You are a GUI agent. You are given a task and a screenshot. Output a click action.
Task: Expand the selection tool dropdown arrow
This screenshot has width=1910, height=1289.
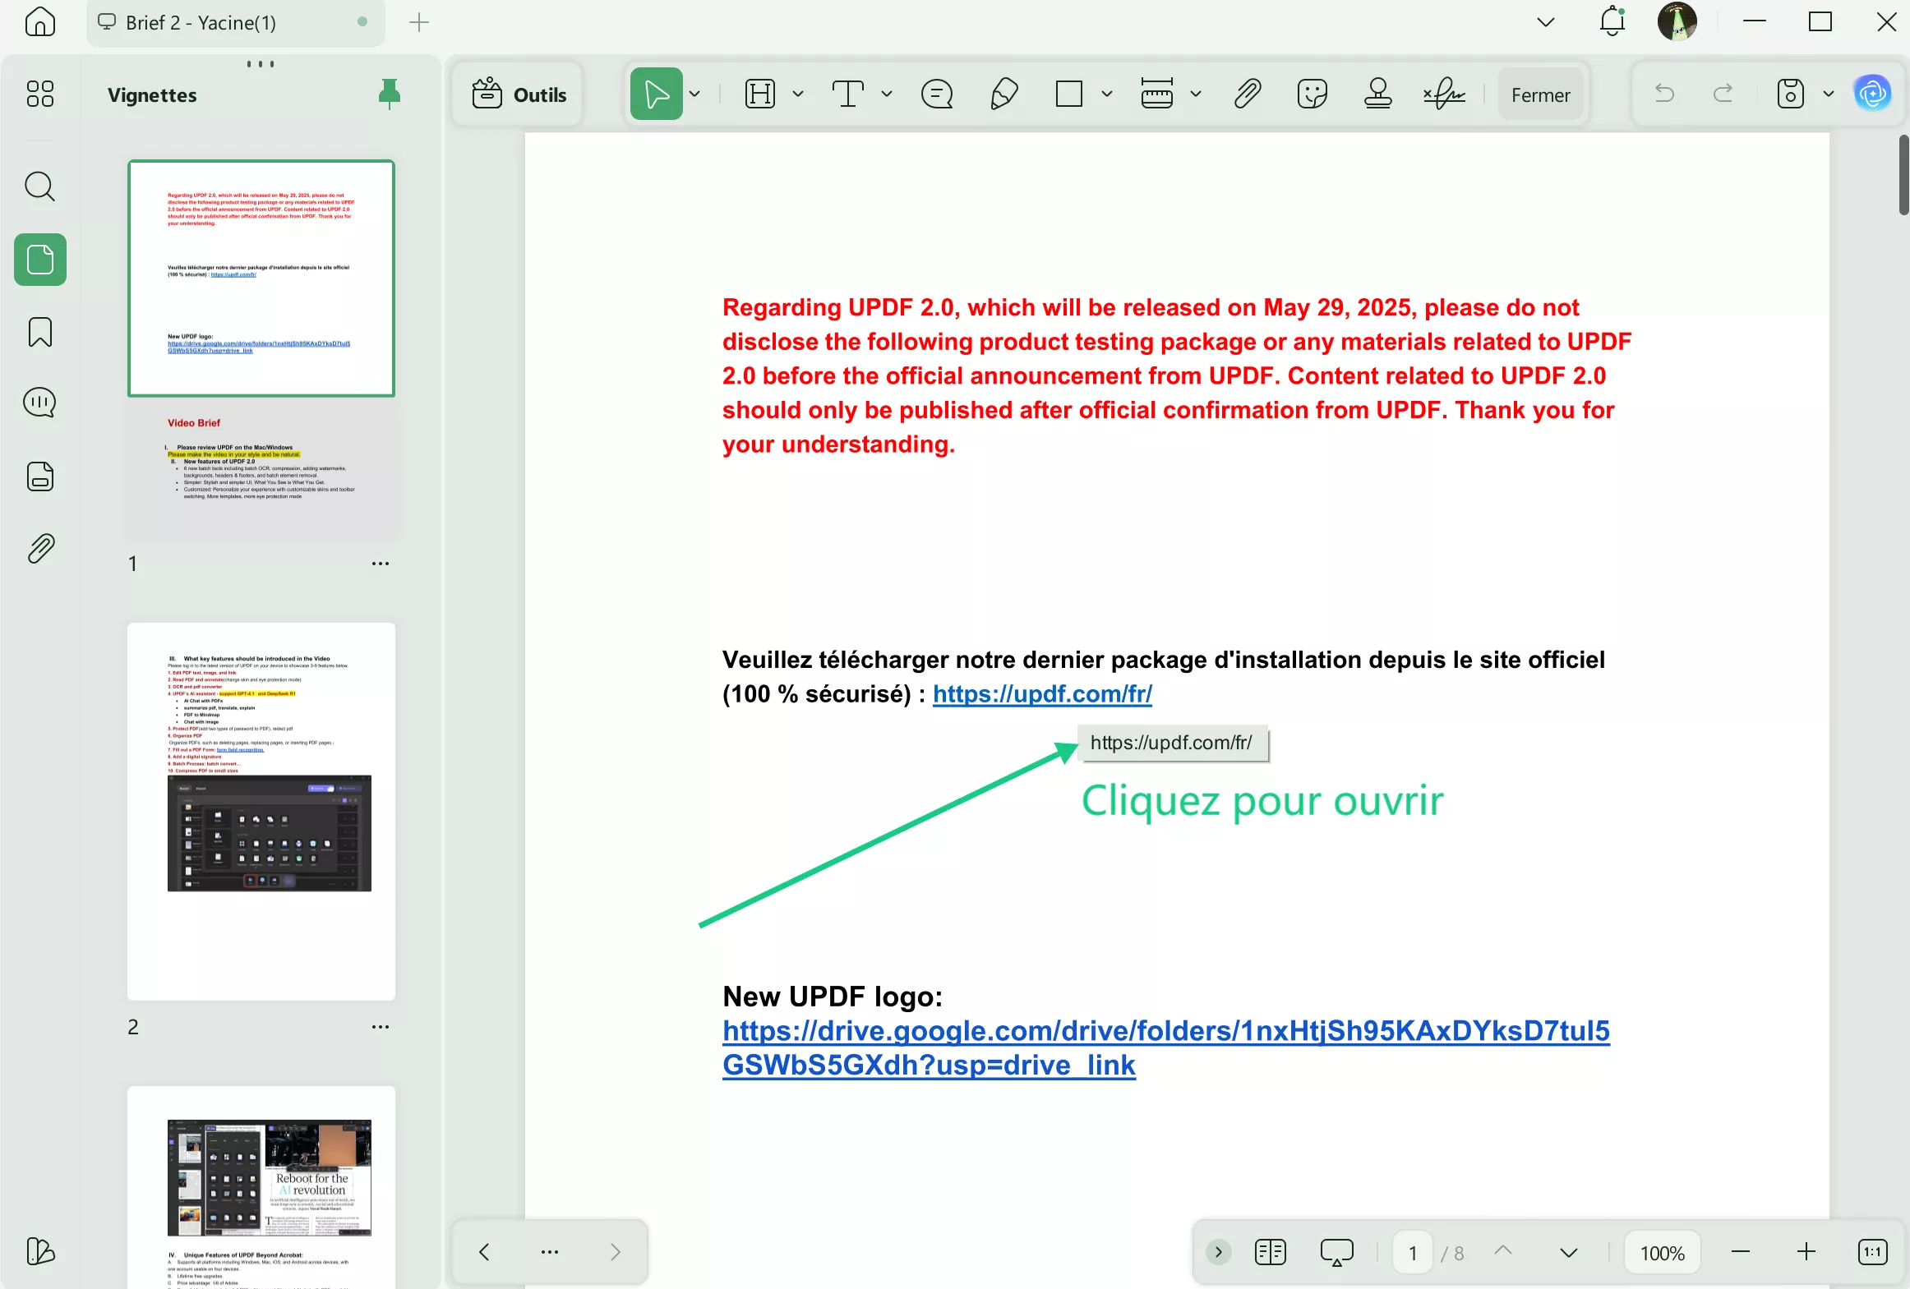694,94
